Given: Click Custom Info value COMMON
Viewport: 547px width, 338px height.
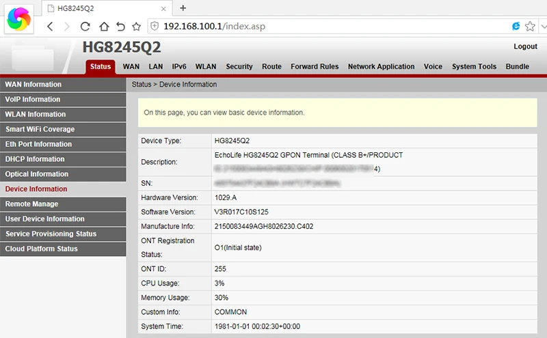Looking at the screenshot, I should click(x=230, y=312).
